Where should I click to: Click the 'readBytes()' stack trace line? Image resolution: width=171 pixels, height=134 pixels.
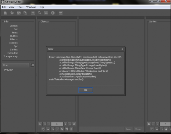click(x=83, y=65)
